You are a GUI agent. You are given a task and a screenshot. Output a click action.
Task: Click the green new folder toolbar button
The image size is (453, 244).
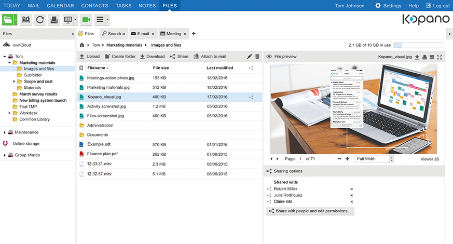(x=7, y=20)
